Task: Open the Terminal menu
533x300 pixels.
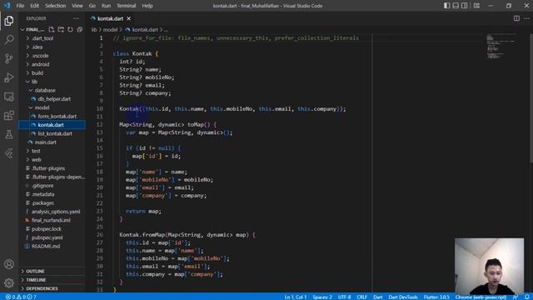Action: 126,6
